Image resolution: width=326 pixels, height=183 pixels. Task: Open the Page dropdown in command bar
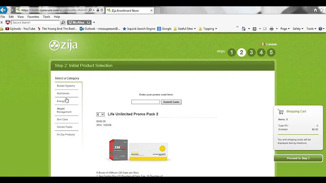(x=285, y=29)
